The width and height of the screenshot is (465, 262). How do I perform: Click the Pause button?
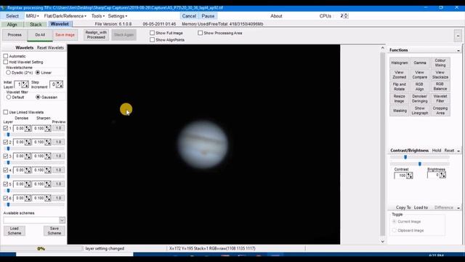coord(208,16)
